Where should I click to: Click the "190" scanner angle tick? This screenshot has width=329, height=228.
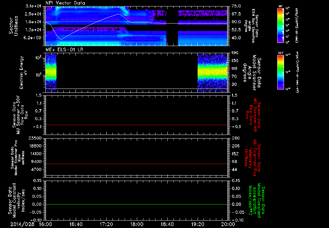pos(235,53)
